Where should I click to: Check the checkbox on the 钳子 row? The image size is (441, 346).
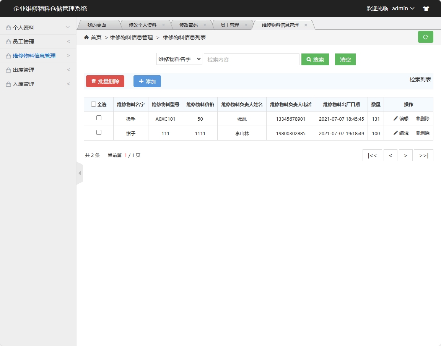point(98,133)
